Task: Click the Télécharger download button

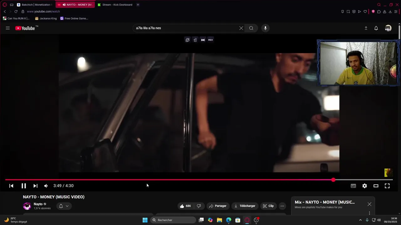Action: (245, 206)
